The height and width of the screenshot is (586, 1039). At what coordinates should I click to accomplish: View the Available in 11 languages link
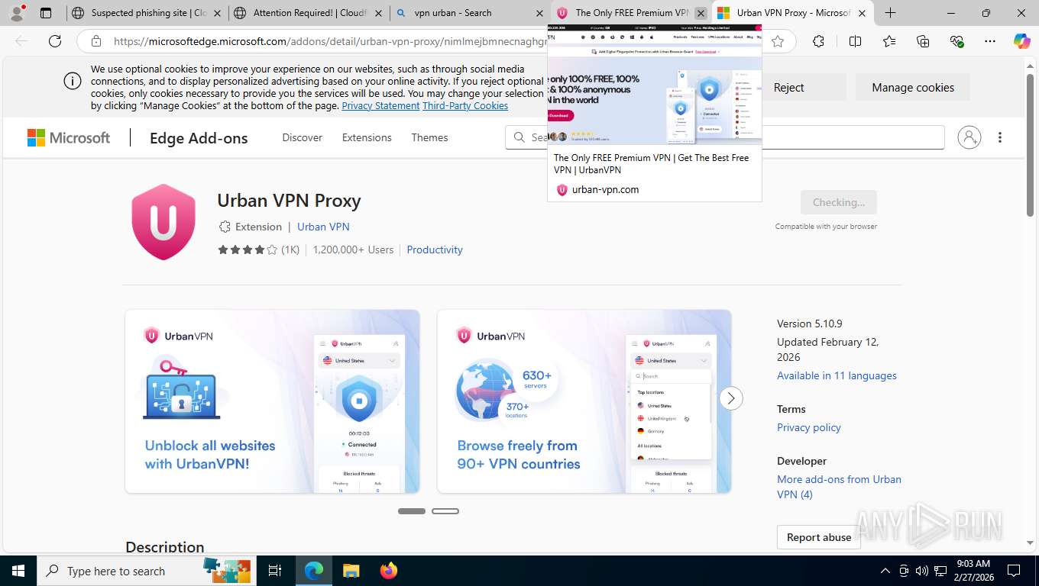tap(837, 375)
